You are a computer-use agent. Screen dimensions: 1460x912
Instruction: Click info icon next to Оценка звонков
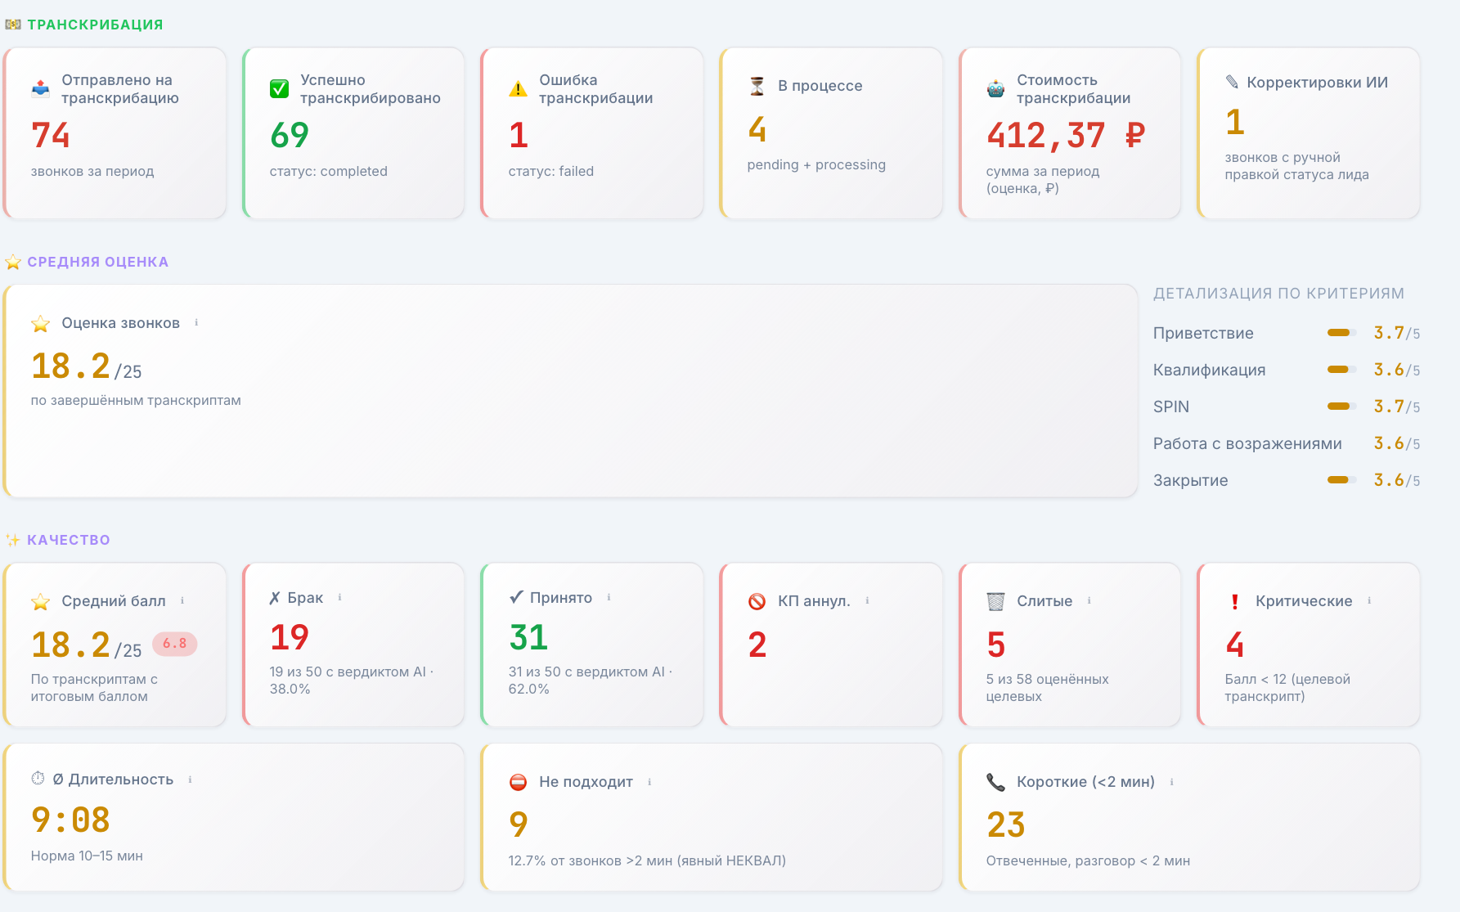pyautogui.click(x=196, y=322)
